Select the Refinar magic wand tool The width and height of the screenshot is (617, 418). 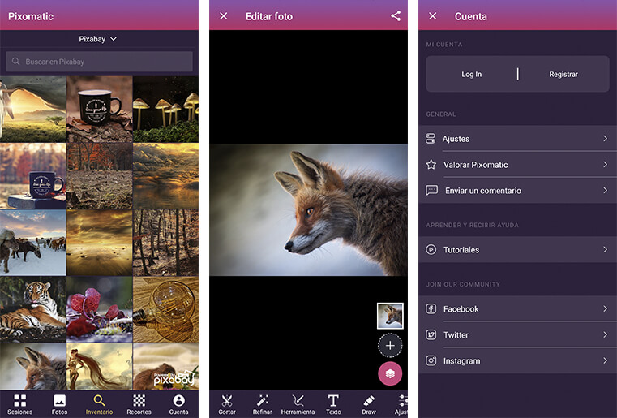(x=263, y=404)
